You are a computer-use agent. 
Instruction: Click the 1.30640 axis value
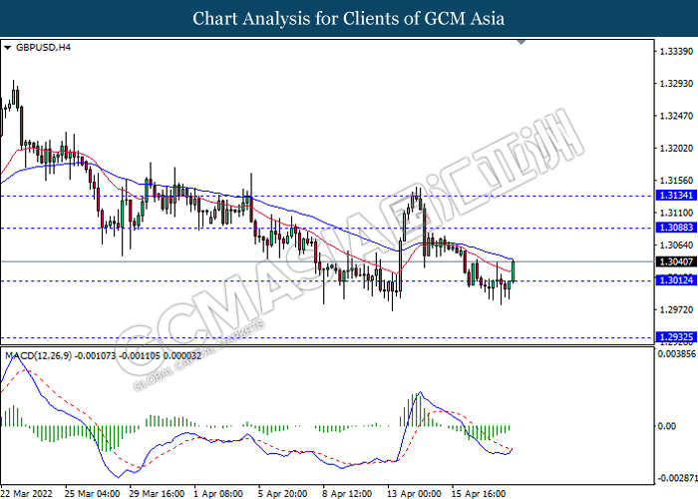pyautogui.click(x=676, y=246)
